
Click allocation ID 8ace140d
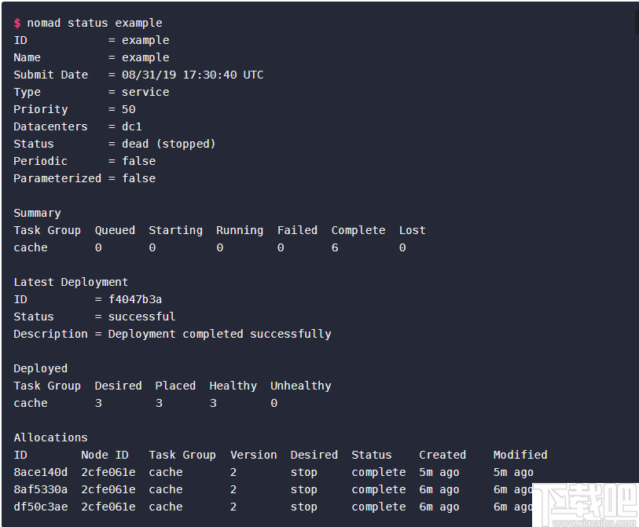tap(40, 473)
